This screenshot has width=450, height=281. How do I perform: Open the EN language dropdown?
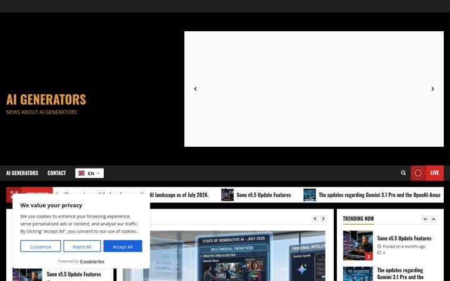(x=89, y=173)
